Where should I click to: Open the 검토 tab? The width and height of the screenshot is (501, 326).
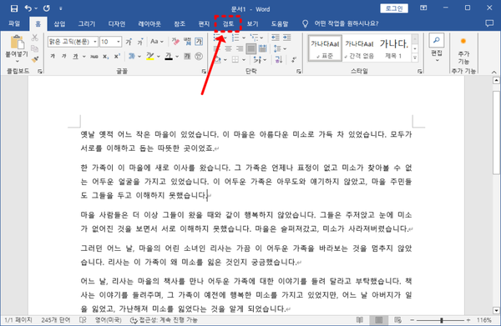[x=228, y=23]
